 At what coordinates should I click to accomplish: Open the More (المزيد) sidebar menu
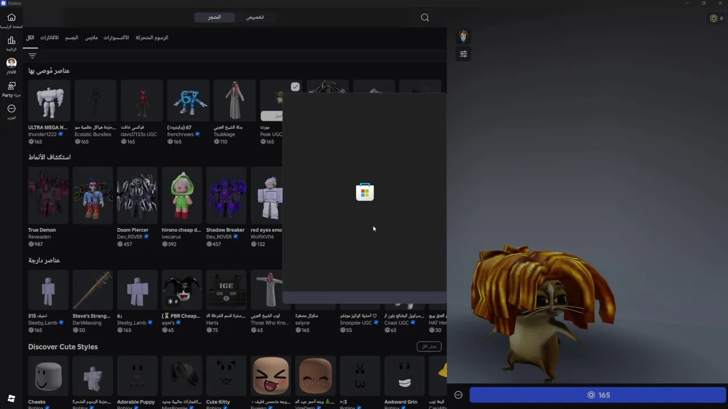point(11,108)
